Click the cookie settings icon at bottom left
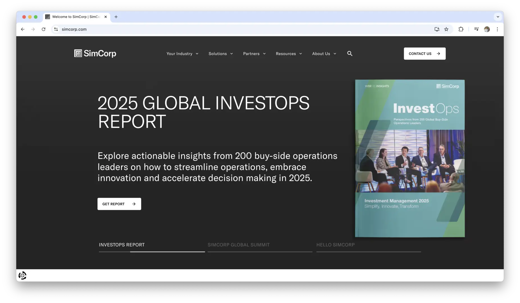Screen dimensions: 520x303 coord(22,276)
